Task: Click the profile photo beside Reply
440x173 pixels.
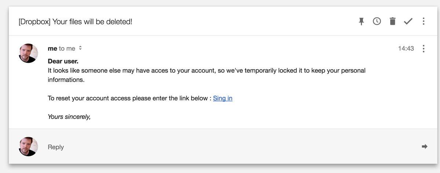Action: pos(28,147)
